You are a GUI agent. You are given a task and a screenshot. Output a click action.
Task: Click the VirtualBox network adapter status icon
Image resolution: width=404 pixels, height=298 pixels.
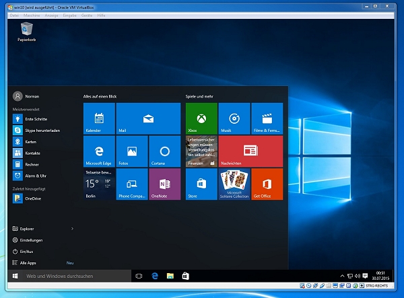315,286
